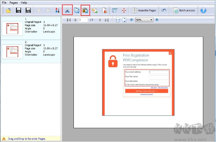The width and height of the screenshot is (216, 142).
Task: Click the delete page icon with red X
Action: pos(104,11)
